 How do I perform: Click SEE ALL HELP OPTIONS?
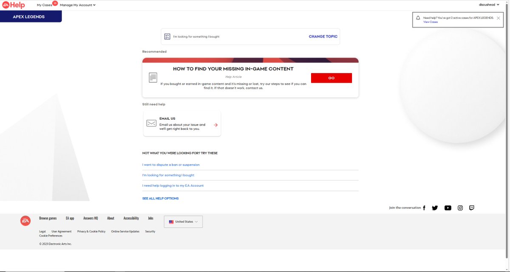[161, 199]
